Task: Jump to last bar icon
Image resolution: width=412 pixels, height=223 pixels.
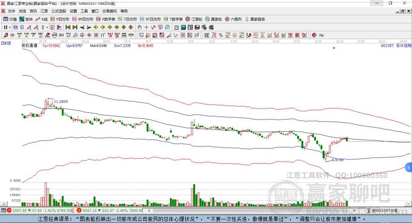Action: pyautogui.click(x=75, y=27)
